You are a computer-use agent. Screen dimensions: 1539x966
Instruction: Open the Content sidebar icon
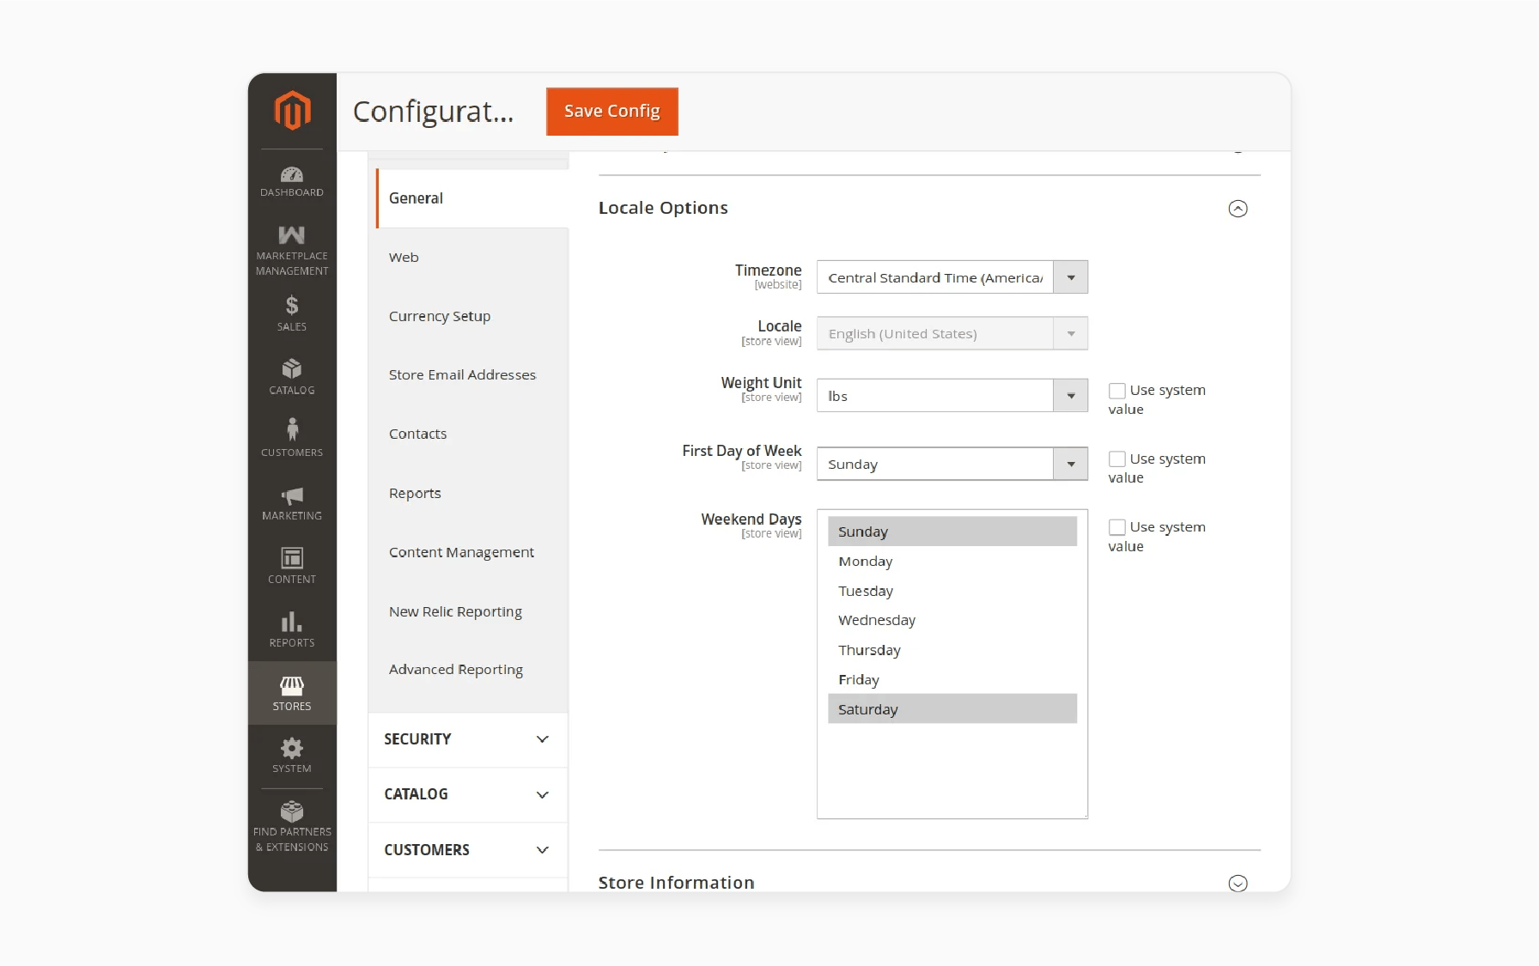click(292, 566)
